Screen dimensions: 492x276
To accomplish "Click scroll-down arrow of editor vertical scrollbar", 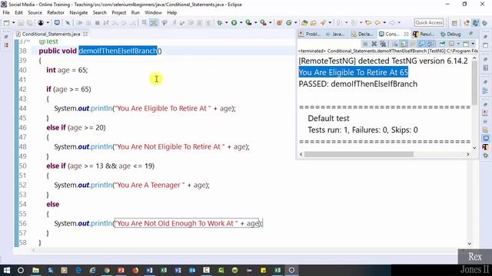I will point(470,244).
